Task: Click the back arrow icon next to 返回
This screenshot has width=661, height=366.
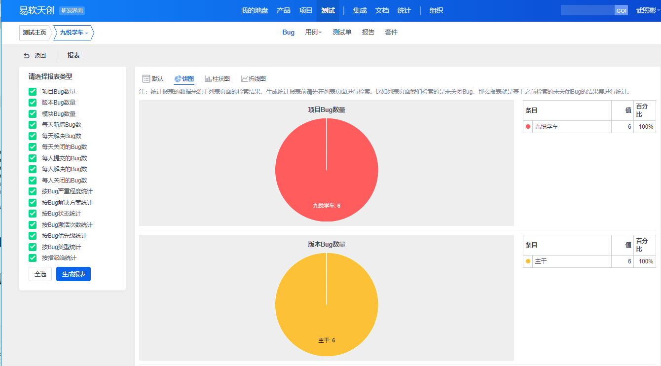Action: click(27, 56)
